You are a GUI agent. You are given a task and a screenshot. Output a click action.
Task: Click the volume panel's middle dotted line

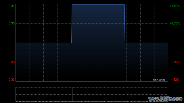(92, 94)
